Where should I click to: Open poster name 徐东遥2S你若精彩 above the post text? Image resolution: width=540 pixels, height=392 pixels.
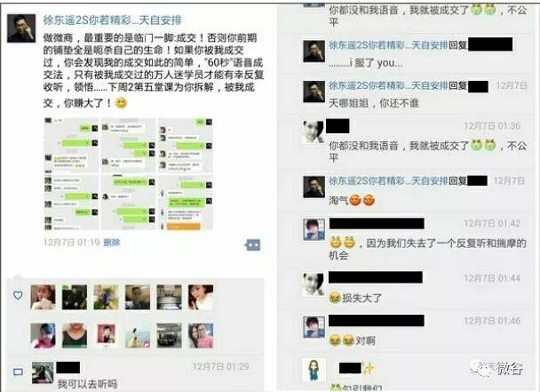click(x=112, y=20)
